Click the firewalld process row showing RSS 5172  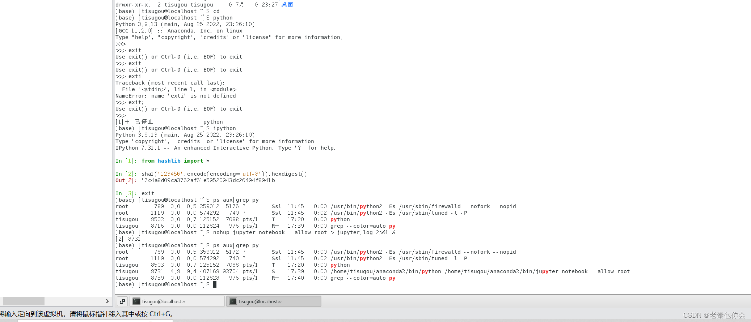tap(316, 252)
